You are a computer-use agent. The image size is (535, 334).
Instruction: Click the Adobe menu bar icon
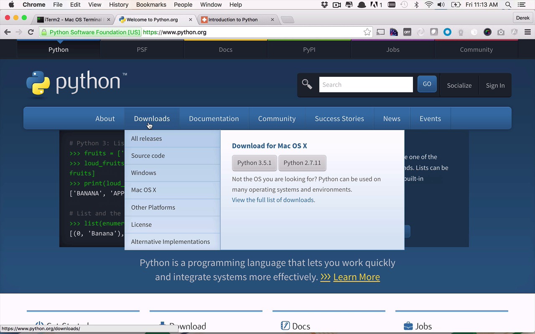click(x=376, y=5)
